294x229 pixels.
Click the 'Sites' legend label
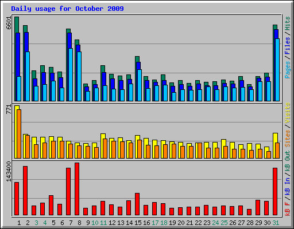[288, 139]
